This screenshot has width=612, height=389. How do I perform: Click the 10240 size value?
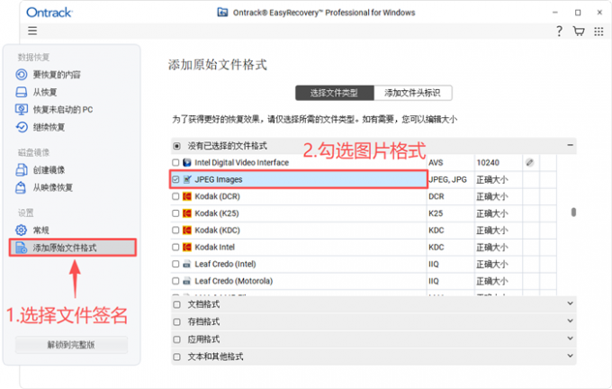point(488,162)
